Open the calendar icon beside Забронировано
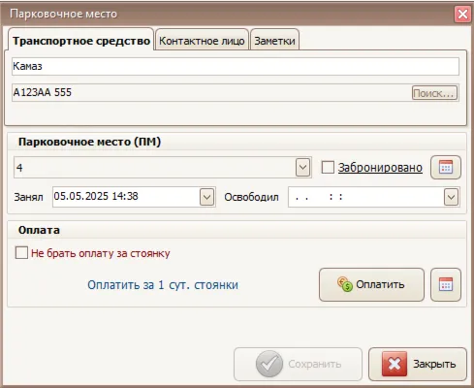This screenshot has width=474, height=388. tap(446, 168)
